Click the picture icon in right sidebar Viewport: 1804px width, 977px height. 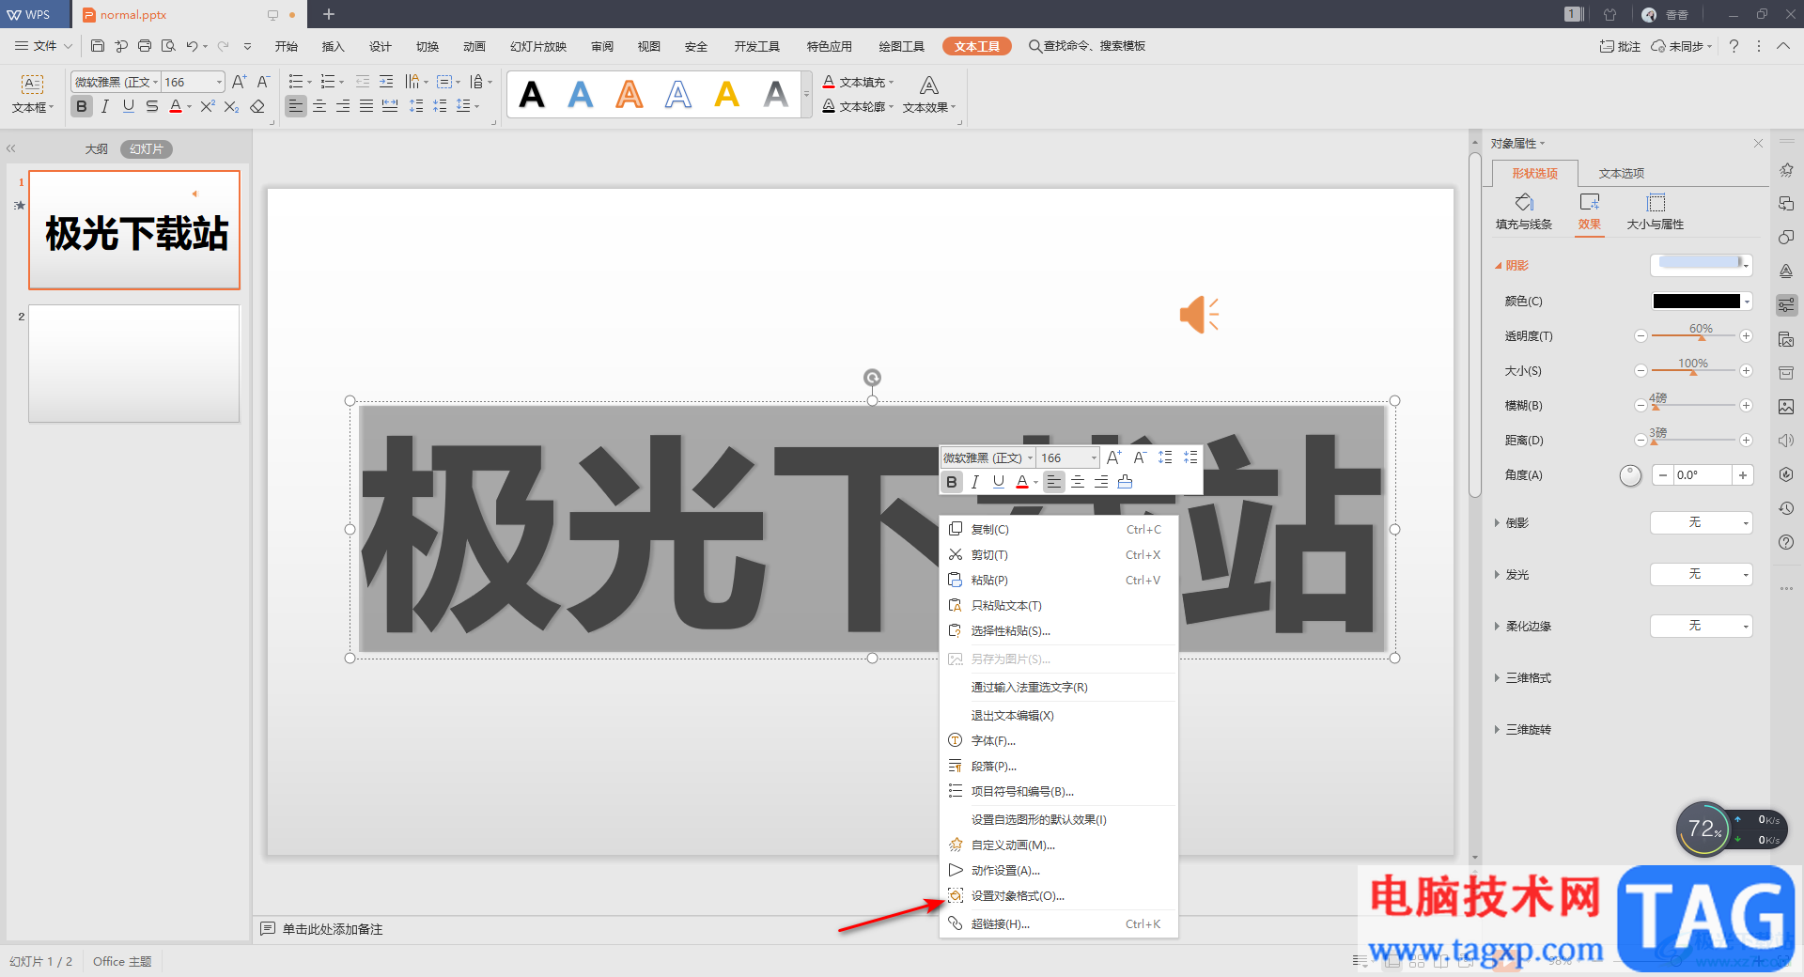(x=1786, y=407)
